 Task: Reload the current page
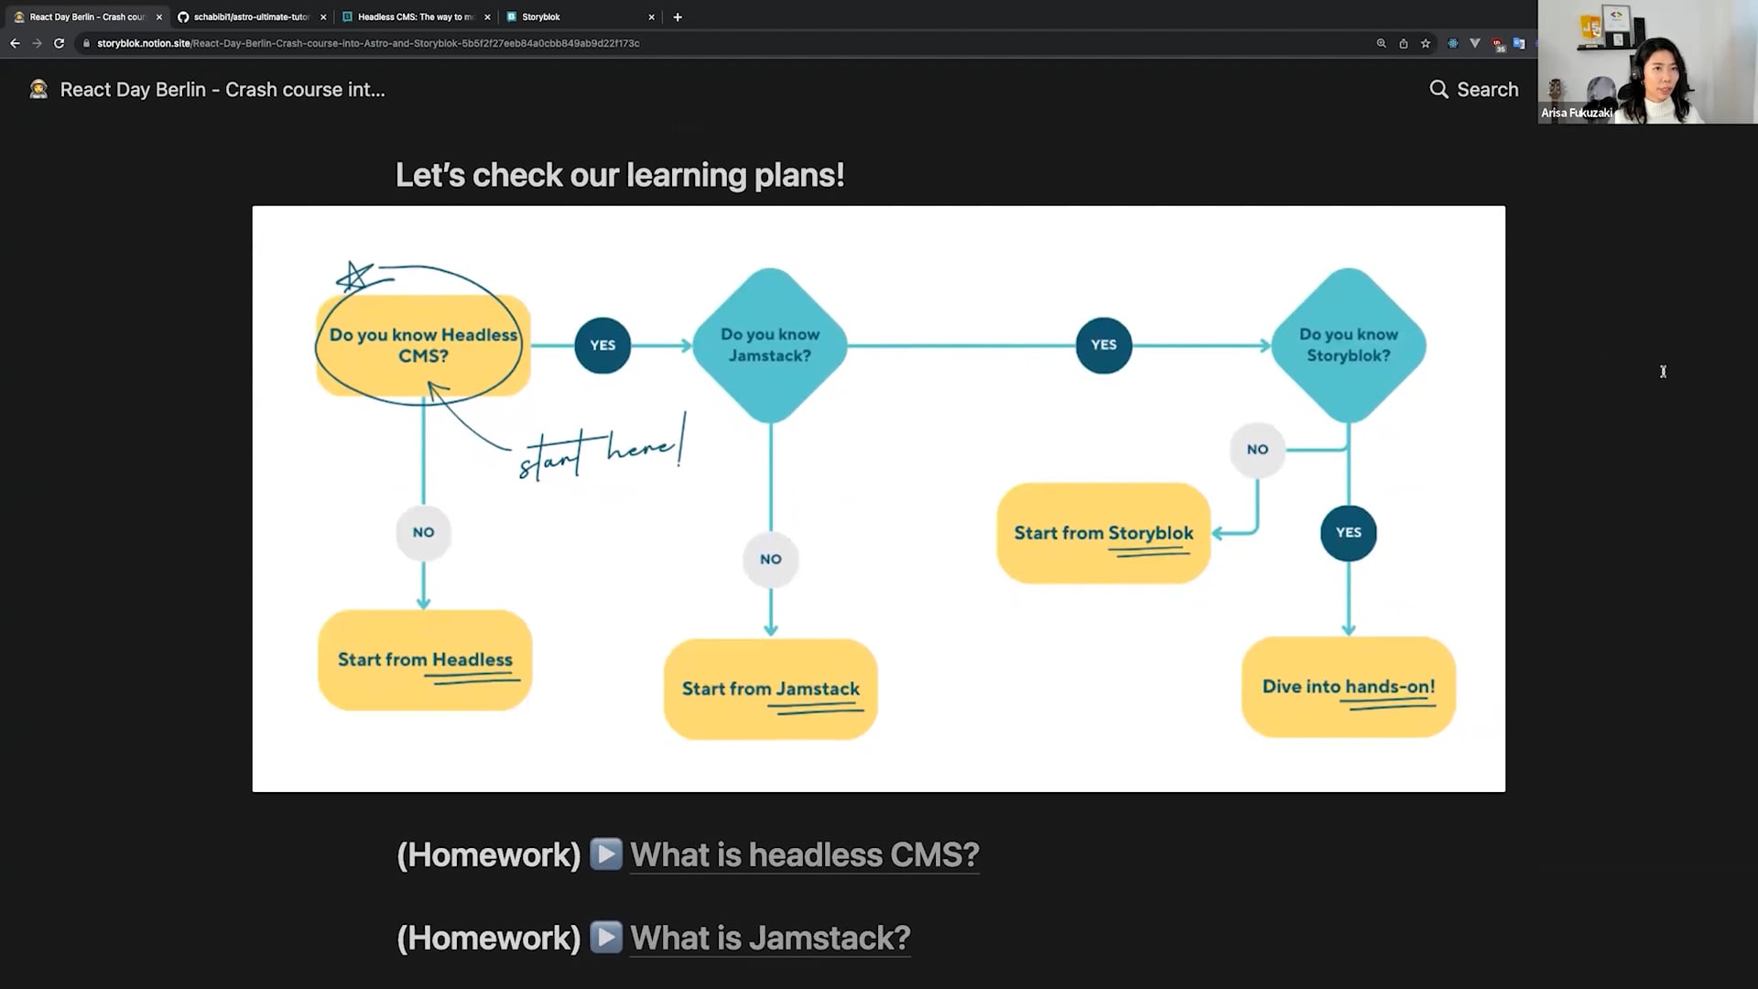(x=59, y=43)
